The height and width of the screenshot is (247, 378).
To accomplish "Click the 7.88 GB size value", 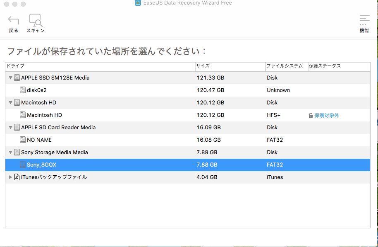I will 207,165.
